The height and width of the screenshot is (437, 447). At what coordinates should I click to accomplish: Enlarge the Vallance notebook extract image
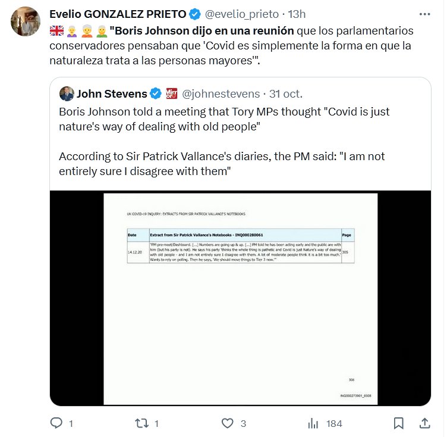pyautogui.click(x=240, y=298)
